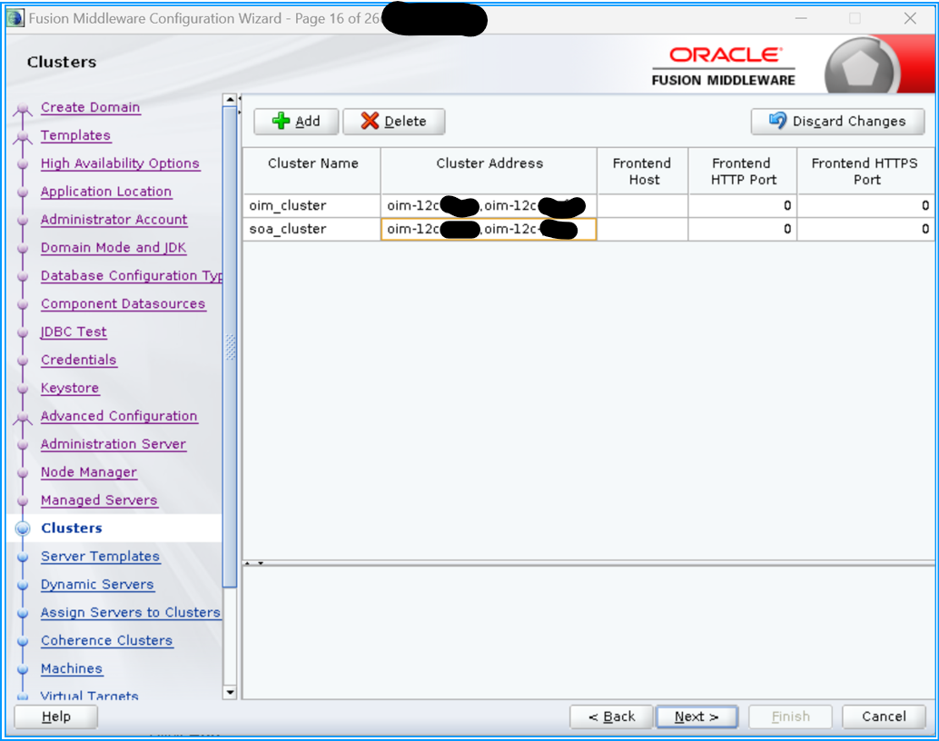
Task: Open the Node Manager step
Action: pyautogui.click(x=89, y=472)
